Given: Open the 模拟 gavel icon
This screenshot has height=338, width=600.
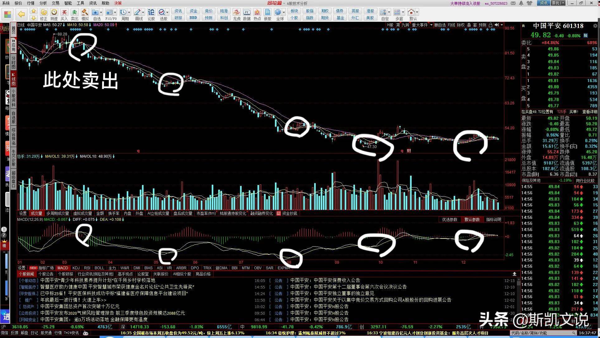Looking at the screenshot, I should point(85,12).
